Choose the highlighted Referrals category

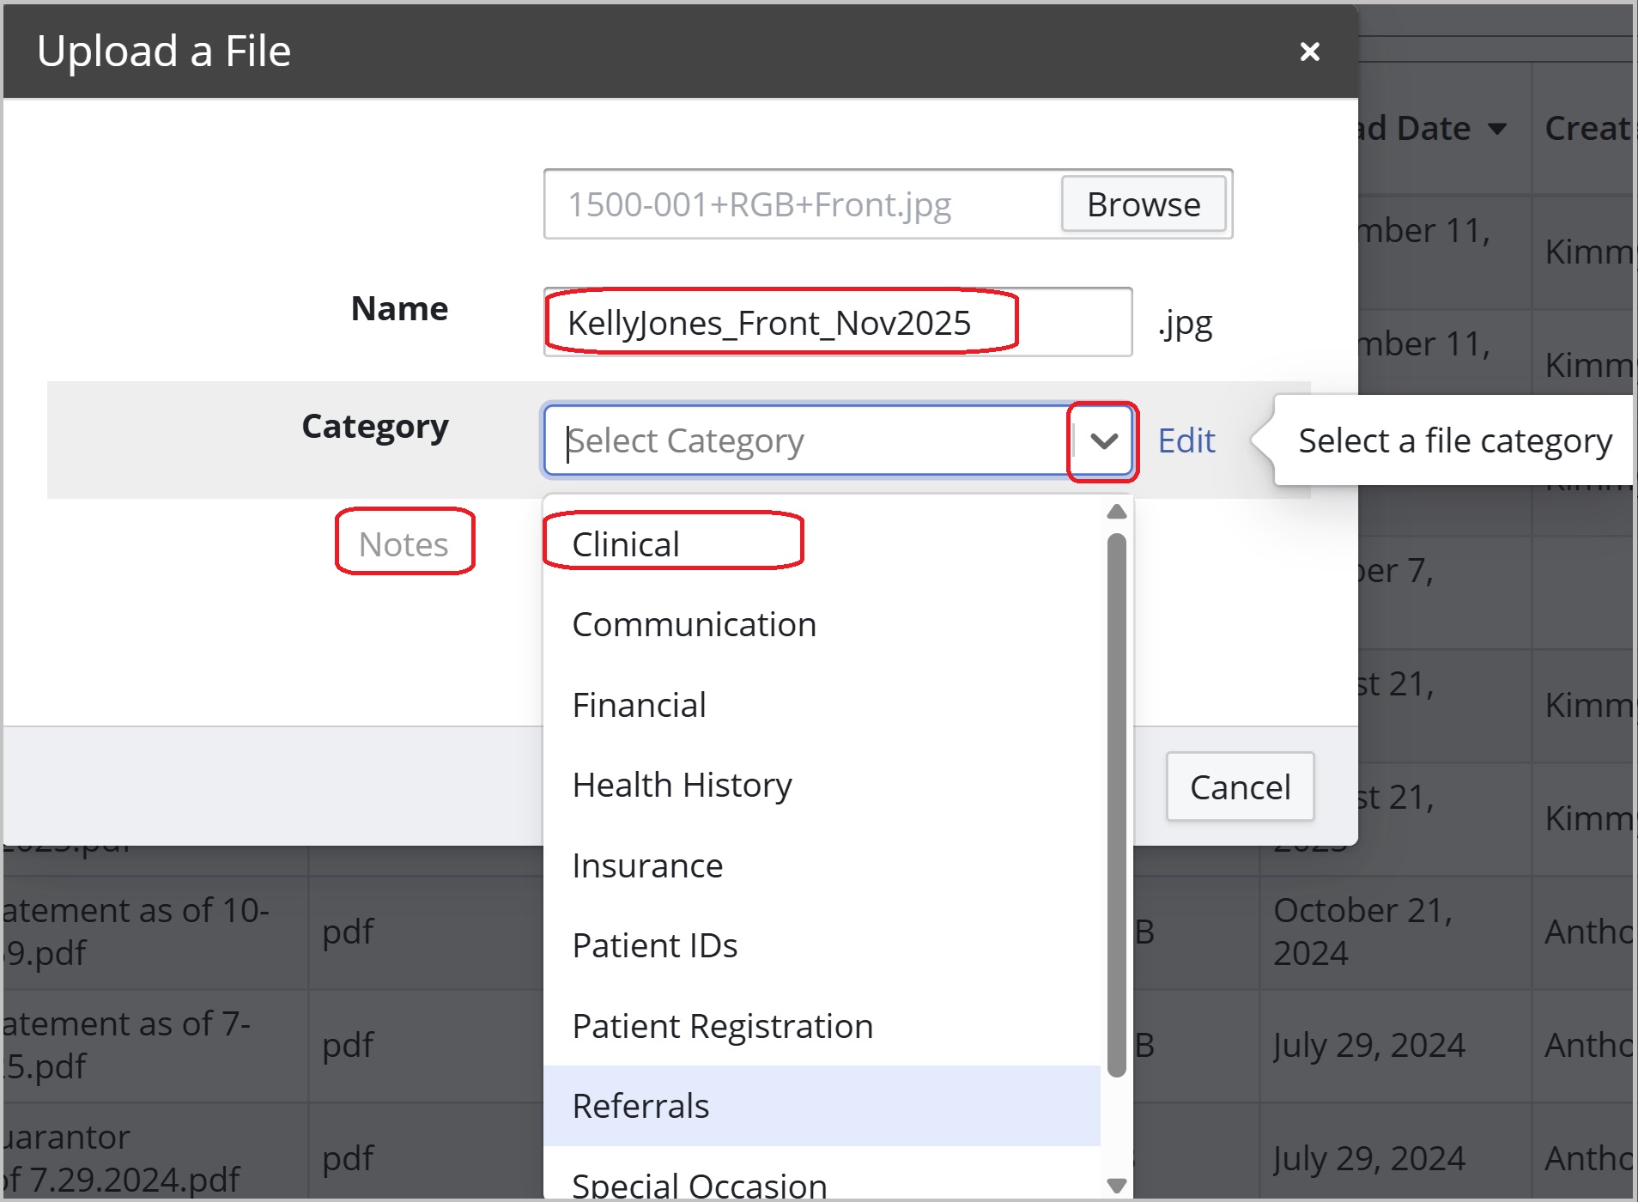640,1106
